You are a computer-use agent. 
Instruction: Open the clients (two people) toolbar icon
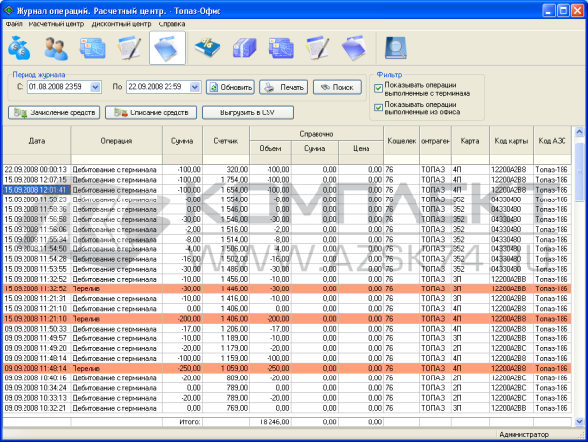click(x=58, y=47)
